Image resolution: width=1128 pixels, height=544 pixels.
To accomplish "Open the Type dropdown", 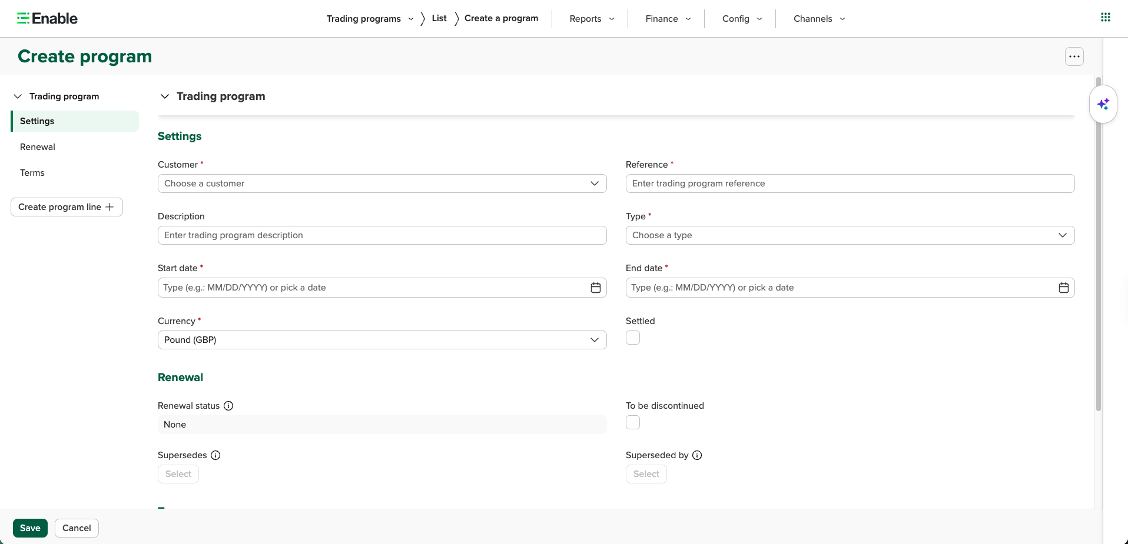I will click(850, 235).
